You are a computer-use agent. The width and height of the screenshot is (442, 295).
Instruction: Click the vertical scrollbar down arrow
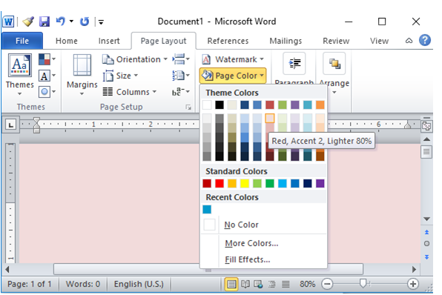pyautogui.click(x=426, y=219)
